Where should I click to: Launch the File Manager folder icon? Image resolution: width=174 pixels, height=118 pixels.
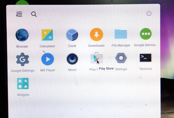coord(121,34)
